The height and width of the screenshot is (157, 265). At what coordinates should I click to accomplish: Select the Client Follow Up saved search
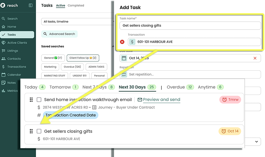tap(83, 58)
